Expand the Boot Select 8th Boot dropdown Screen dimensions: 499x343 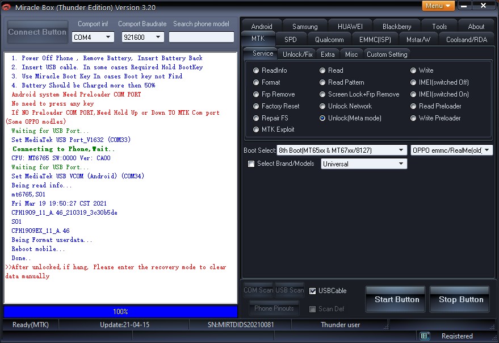342,150
